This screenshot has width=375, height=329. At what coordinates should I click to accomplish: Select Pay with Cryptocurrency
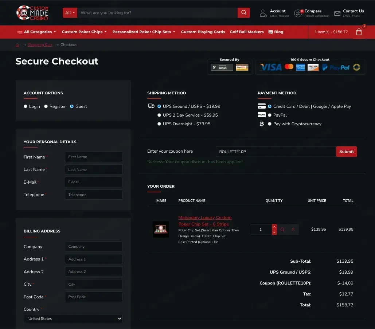270,124
